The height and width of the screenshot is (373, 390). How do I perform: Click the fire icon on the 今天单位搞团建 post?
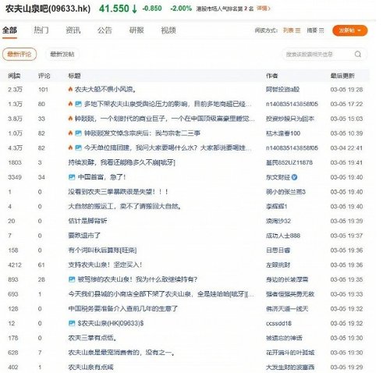[x=70, y=147]
